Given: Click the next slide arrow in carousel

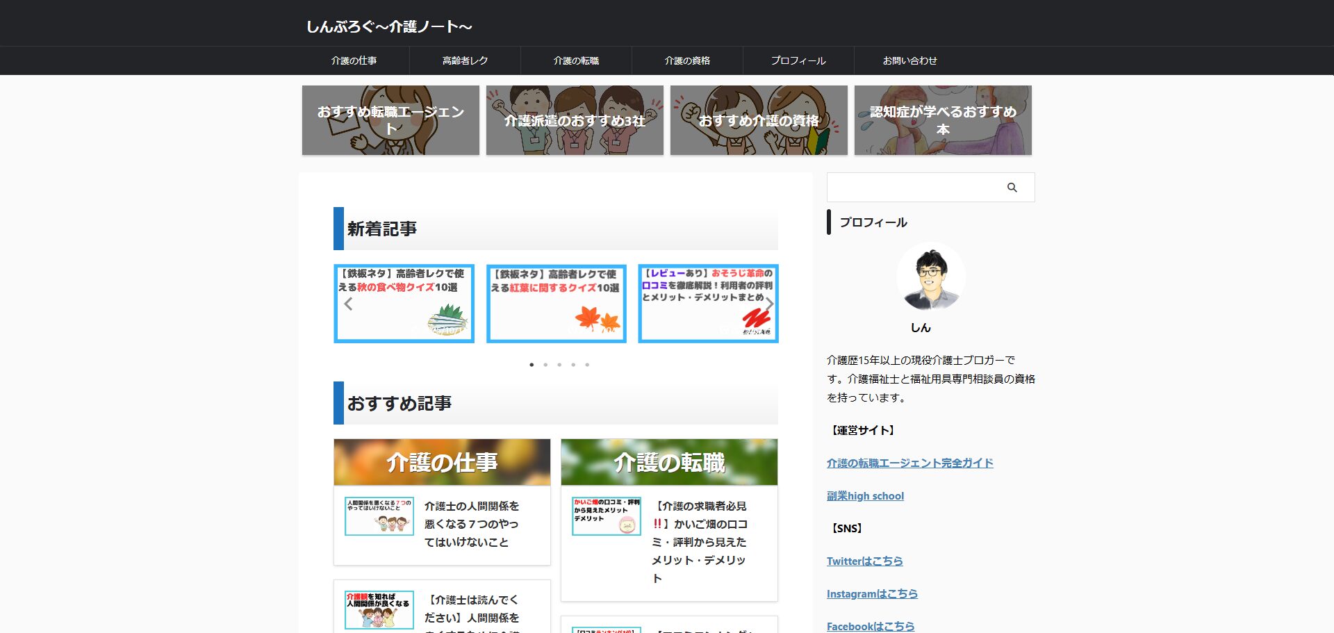Looking at the screenshot, I should click(769, 304).
